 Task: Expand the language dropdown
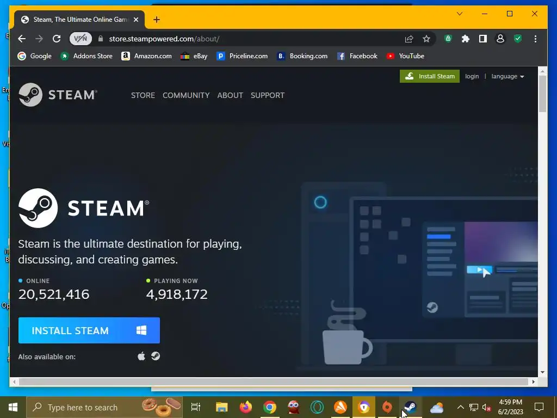click(508, 76)
